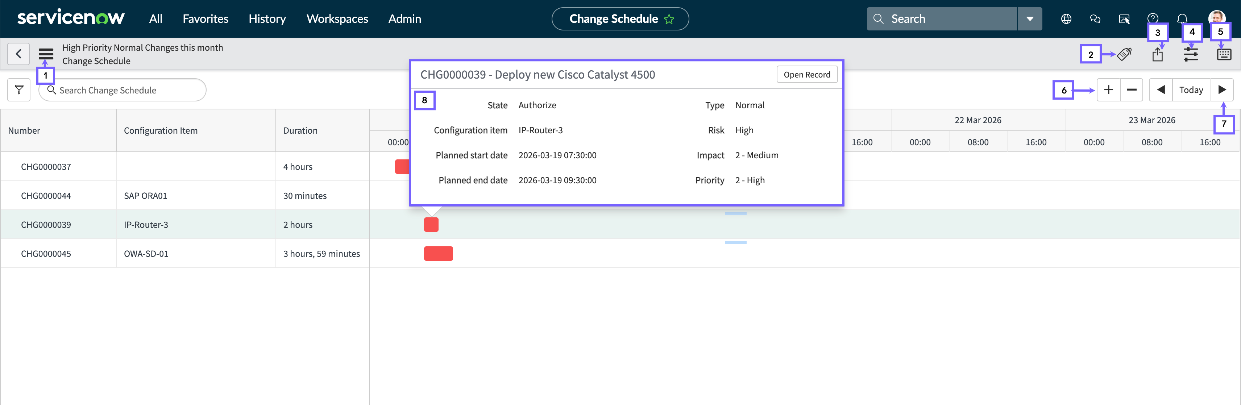Open the Favorites menu
The image size is (1241, 405).
point(205,19)
